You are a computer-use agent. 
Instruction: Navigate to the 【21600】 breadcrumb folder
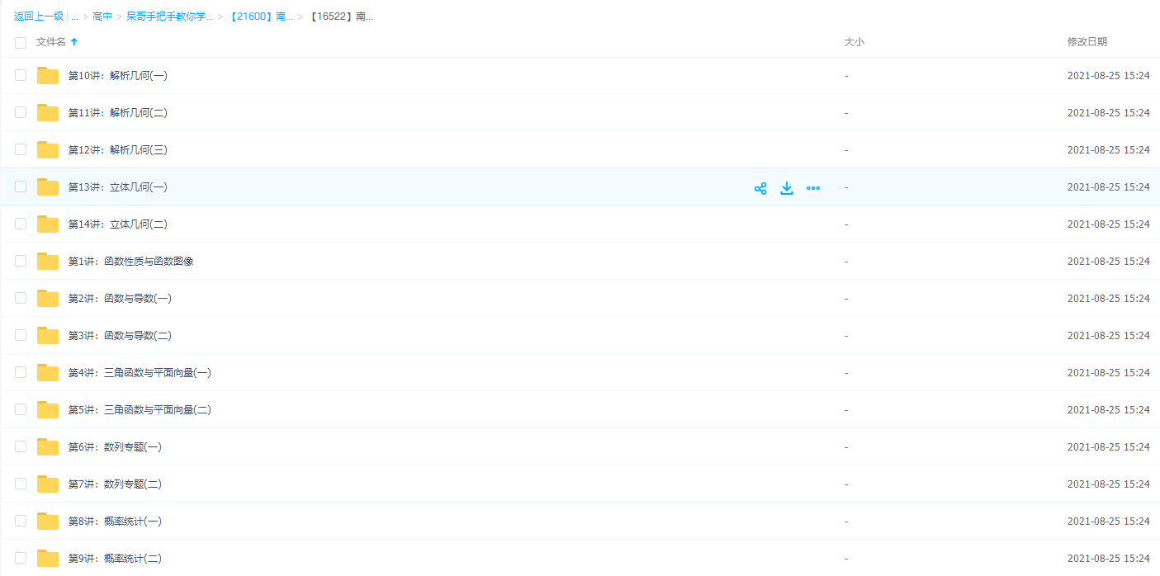(260, 17)
